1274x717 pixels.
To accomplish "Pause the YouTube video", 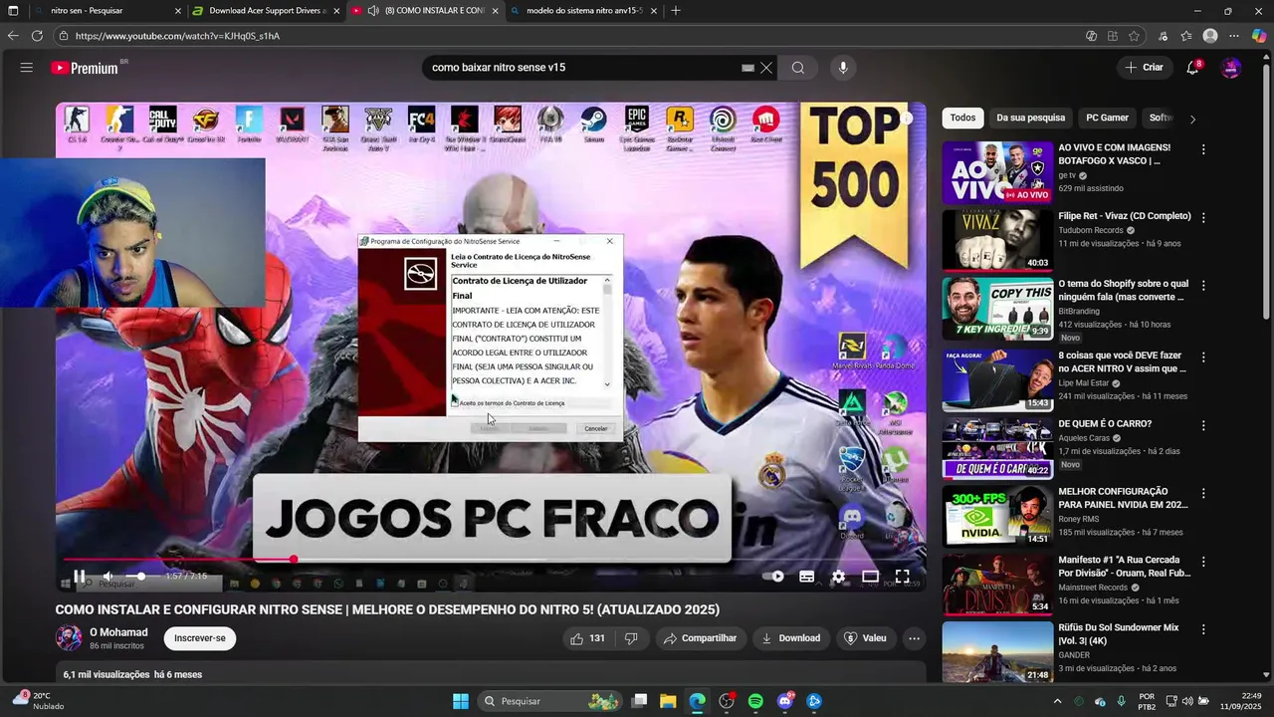I will click(x=80, y=576).
